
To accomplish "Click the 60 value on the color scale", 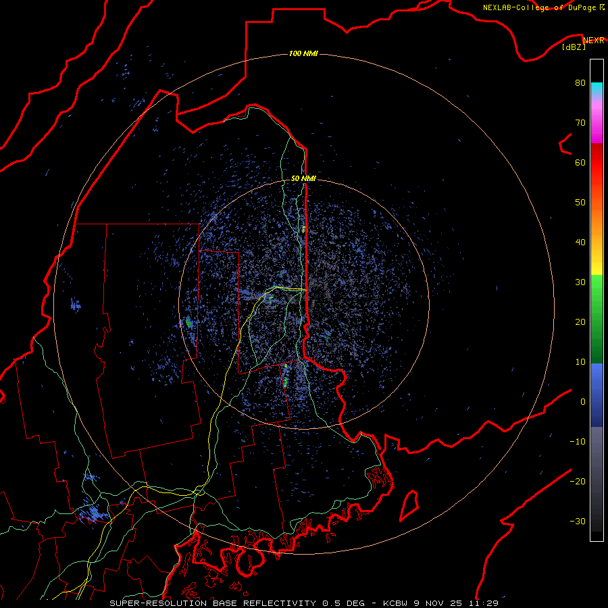I will coord(580,162).
